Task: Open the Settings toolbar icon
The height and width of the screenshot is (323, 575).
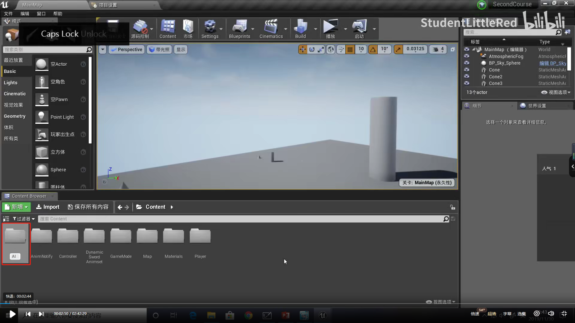Action: tap(210, 29)
